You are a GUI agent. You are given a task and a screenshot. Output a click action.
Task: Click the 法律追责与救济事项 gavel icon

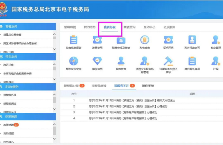coord(168,61)
